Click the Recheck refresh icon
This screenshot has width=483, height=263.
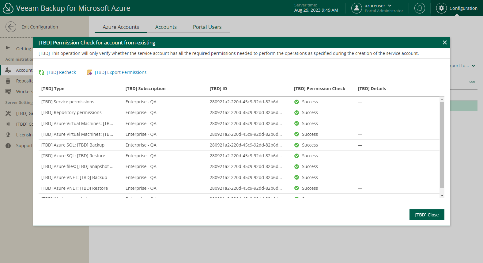click(41, 72)
